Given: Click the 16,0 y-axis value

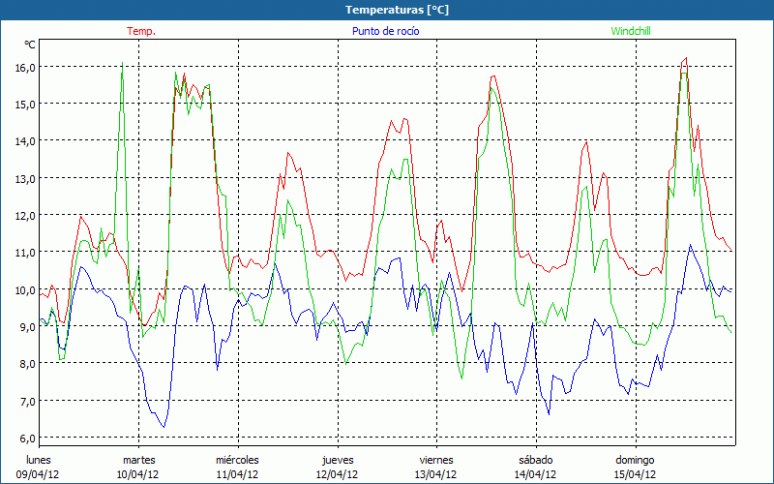Looking at the screenshot, I should pyautogui.click(x=24, y=67).
